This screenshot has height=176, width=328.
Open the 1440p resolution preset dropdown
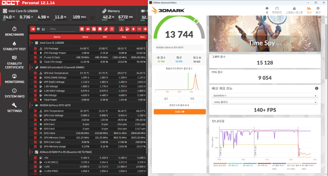265,102
